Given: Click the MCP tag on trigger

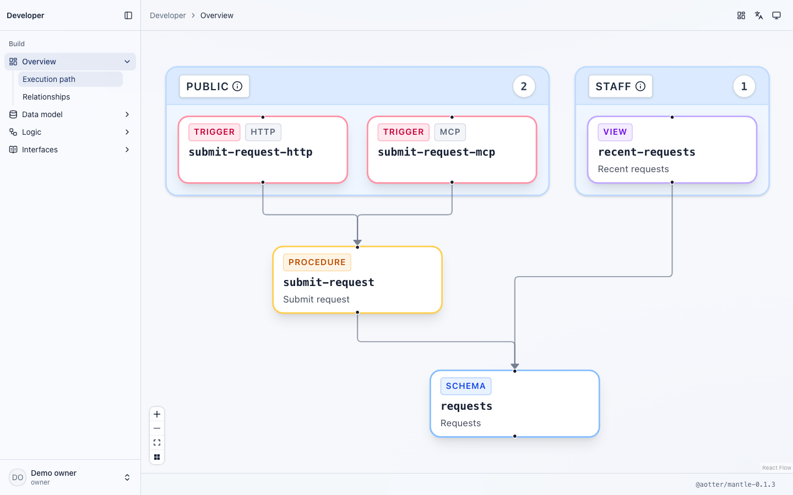Looking at the screenshot, I should click(x=450, y=132).
